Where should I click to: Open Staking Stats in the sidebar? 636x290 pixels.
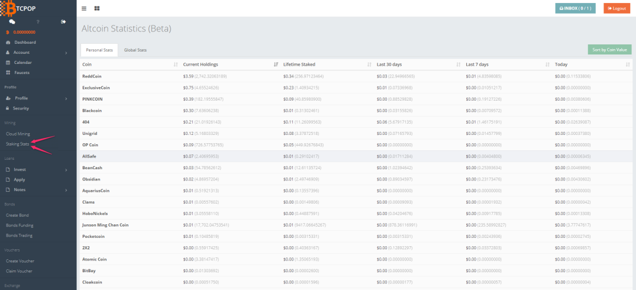(17, 144)
